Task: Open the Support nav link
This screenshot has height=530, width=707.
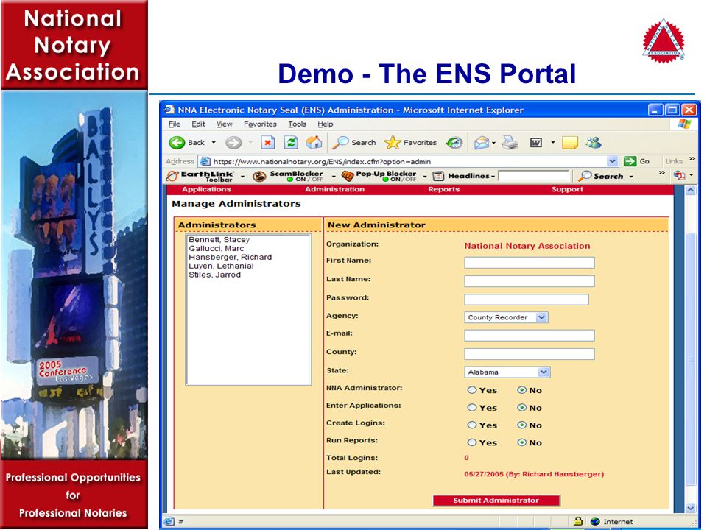Action: pyautogui.click(x=567, y=189)
